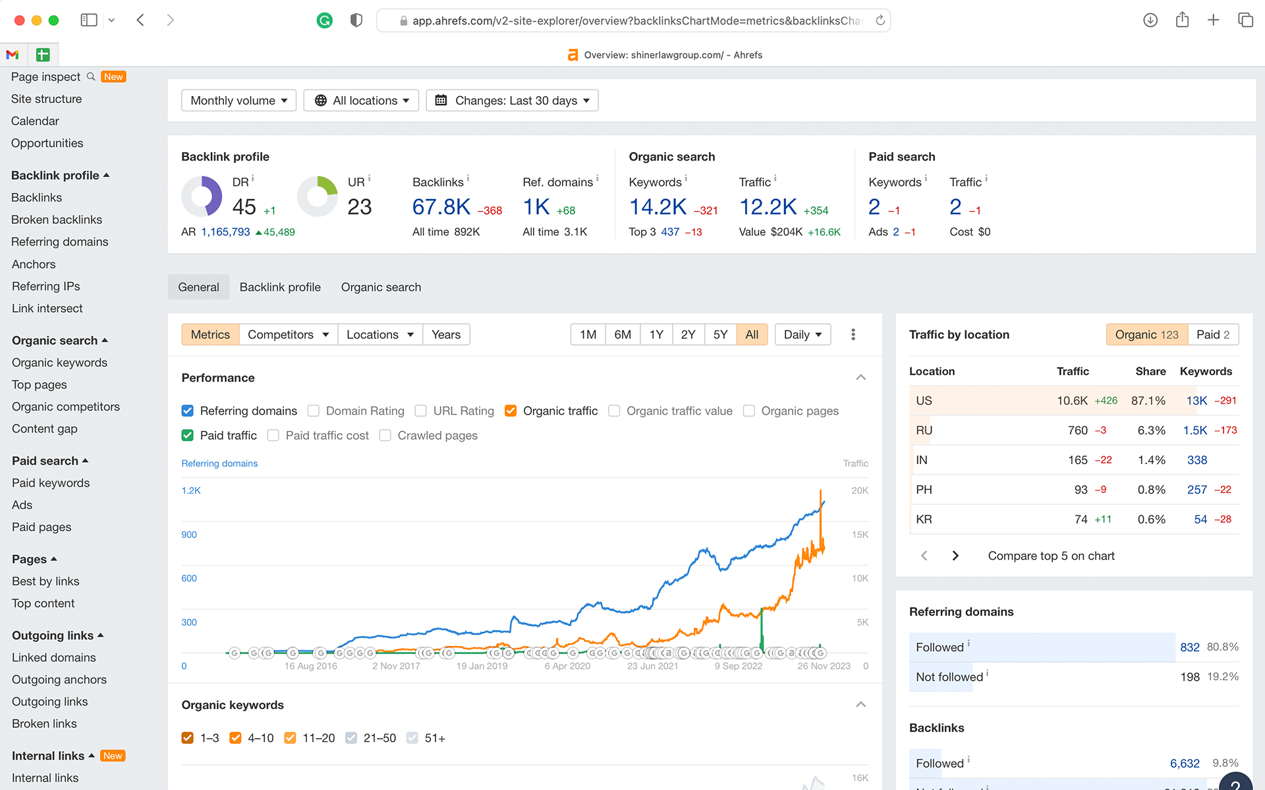Open the Competitors dropdown

(288, 334)
